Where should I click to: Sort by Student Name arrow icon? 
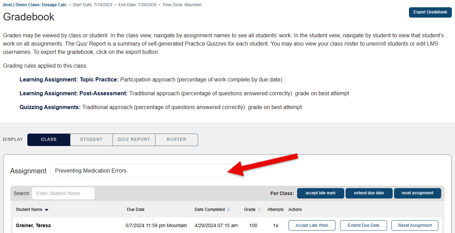[47, 210]
